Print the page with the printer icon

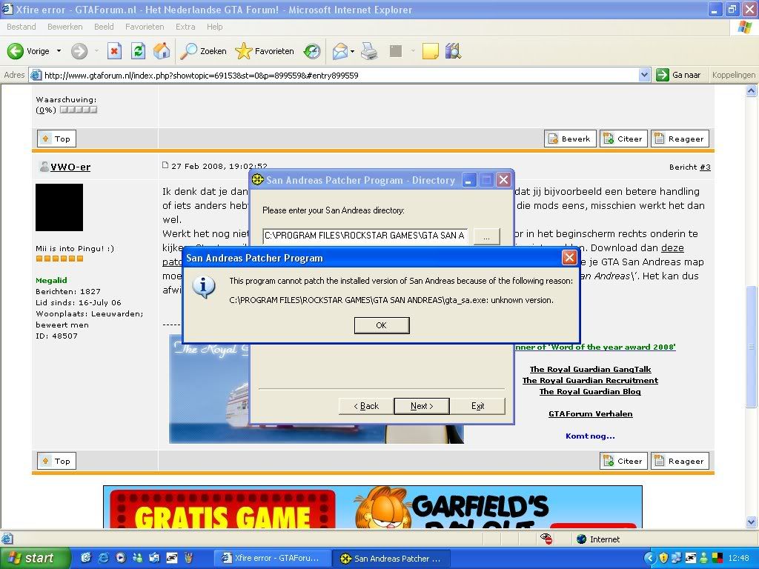pos(369,51)
